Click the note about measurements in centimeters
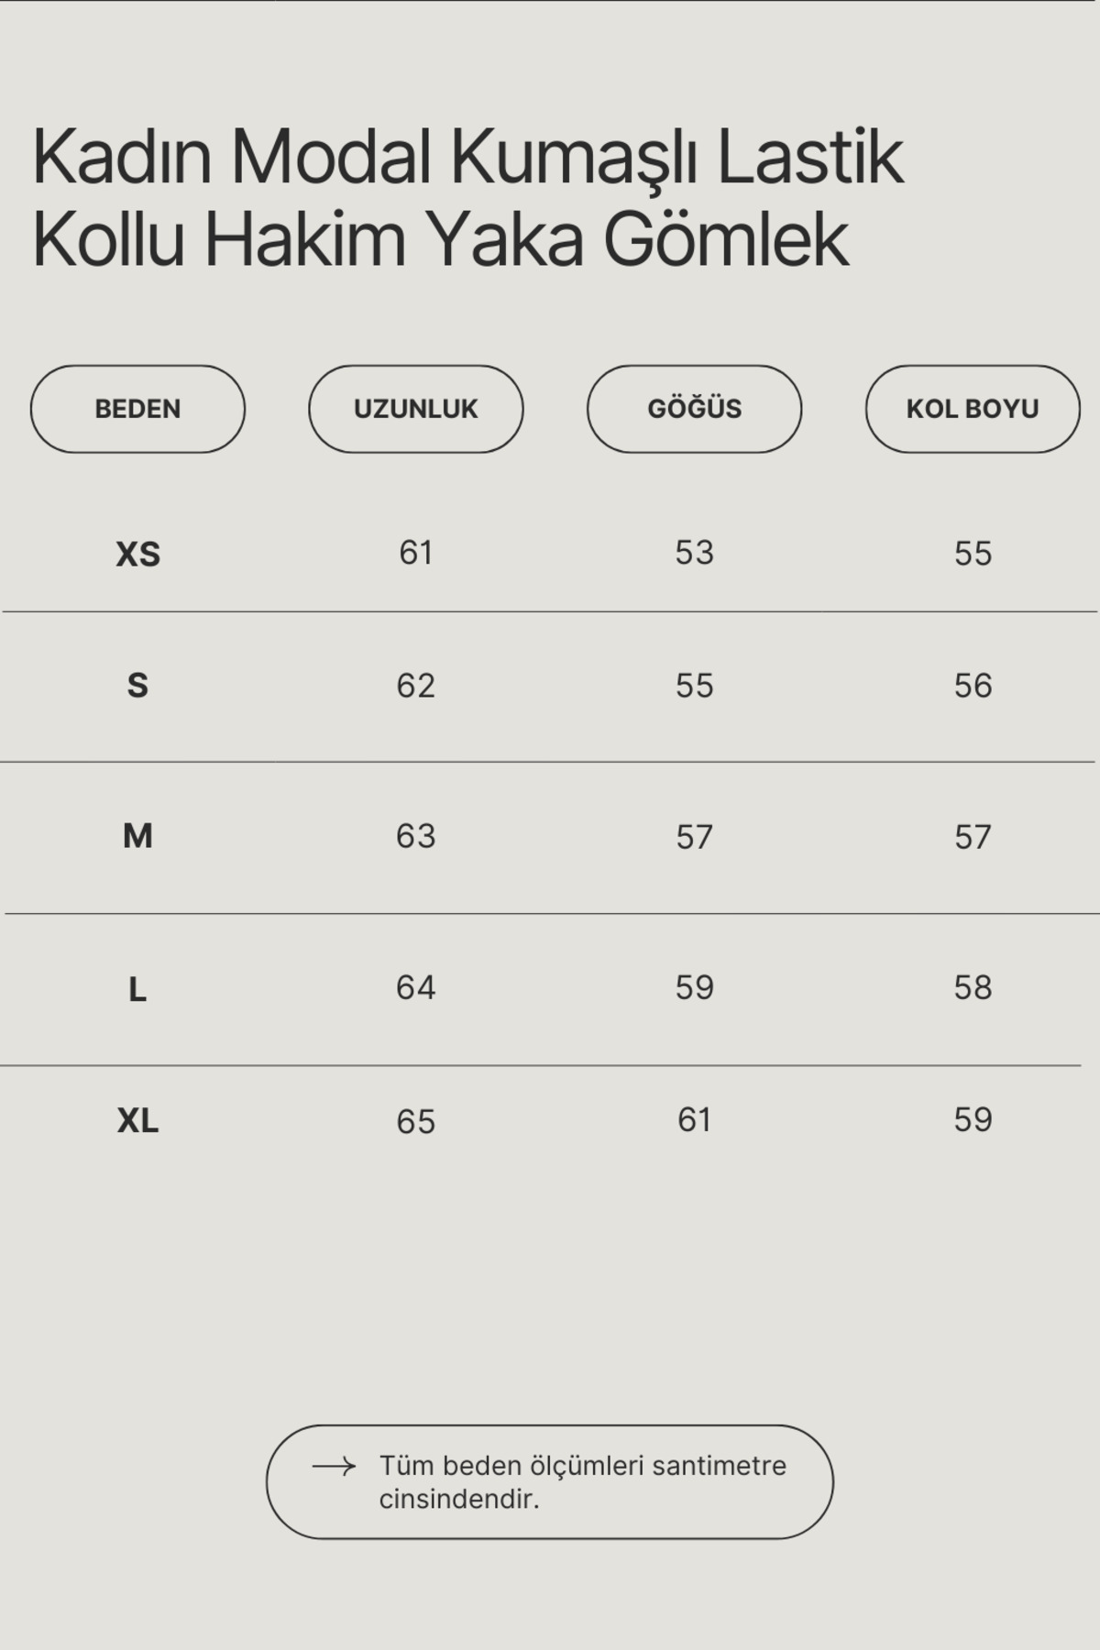The image size is (1100, 1650). [x=582, y=1481]
